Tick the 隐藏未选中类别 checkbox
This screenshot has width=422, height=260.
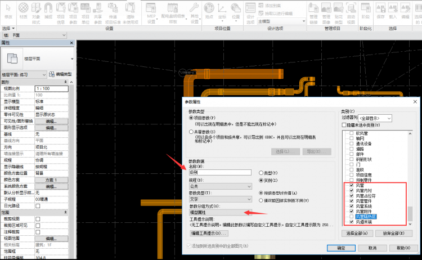click(344, 125)
